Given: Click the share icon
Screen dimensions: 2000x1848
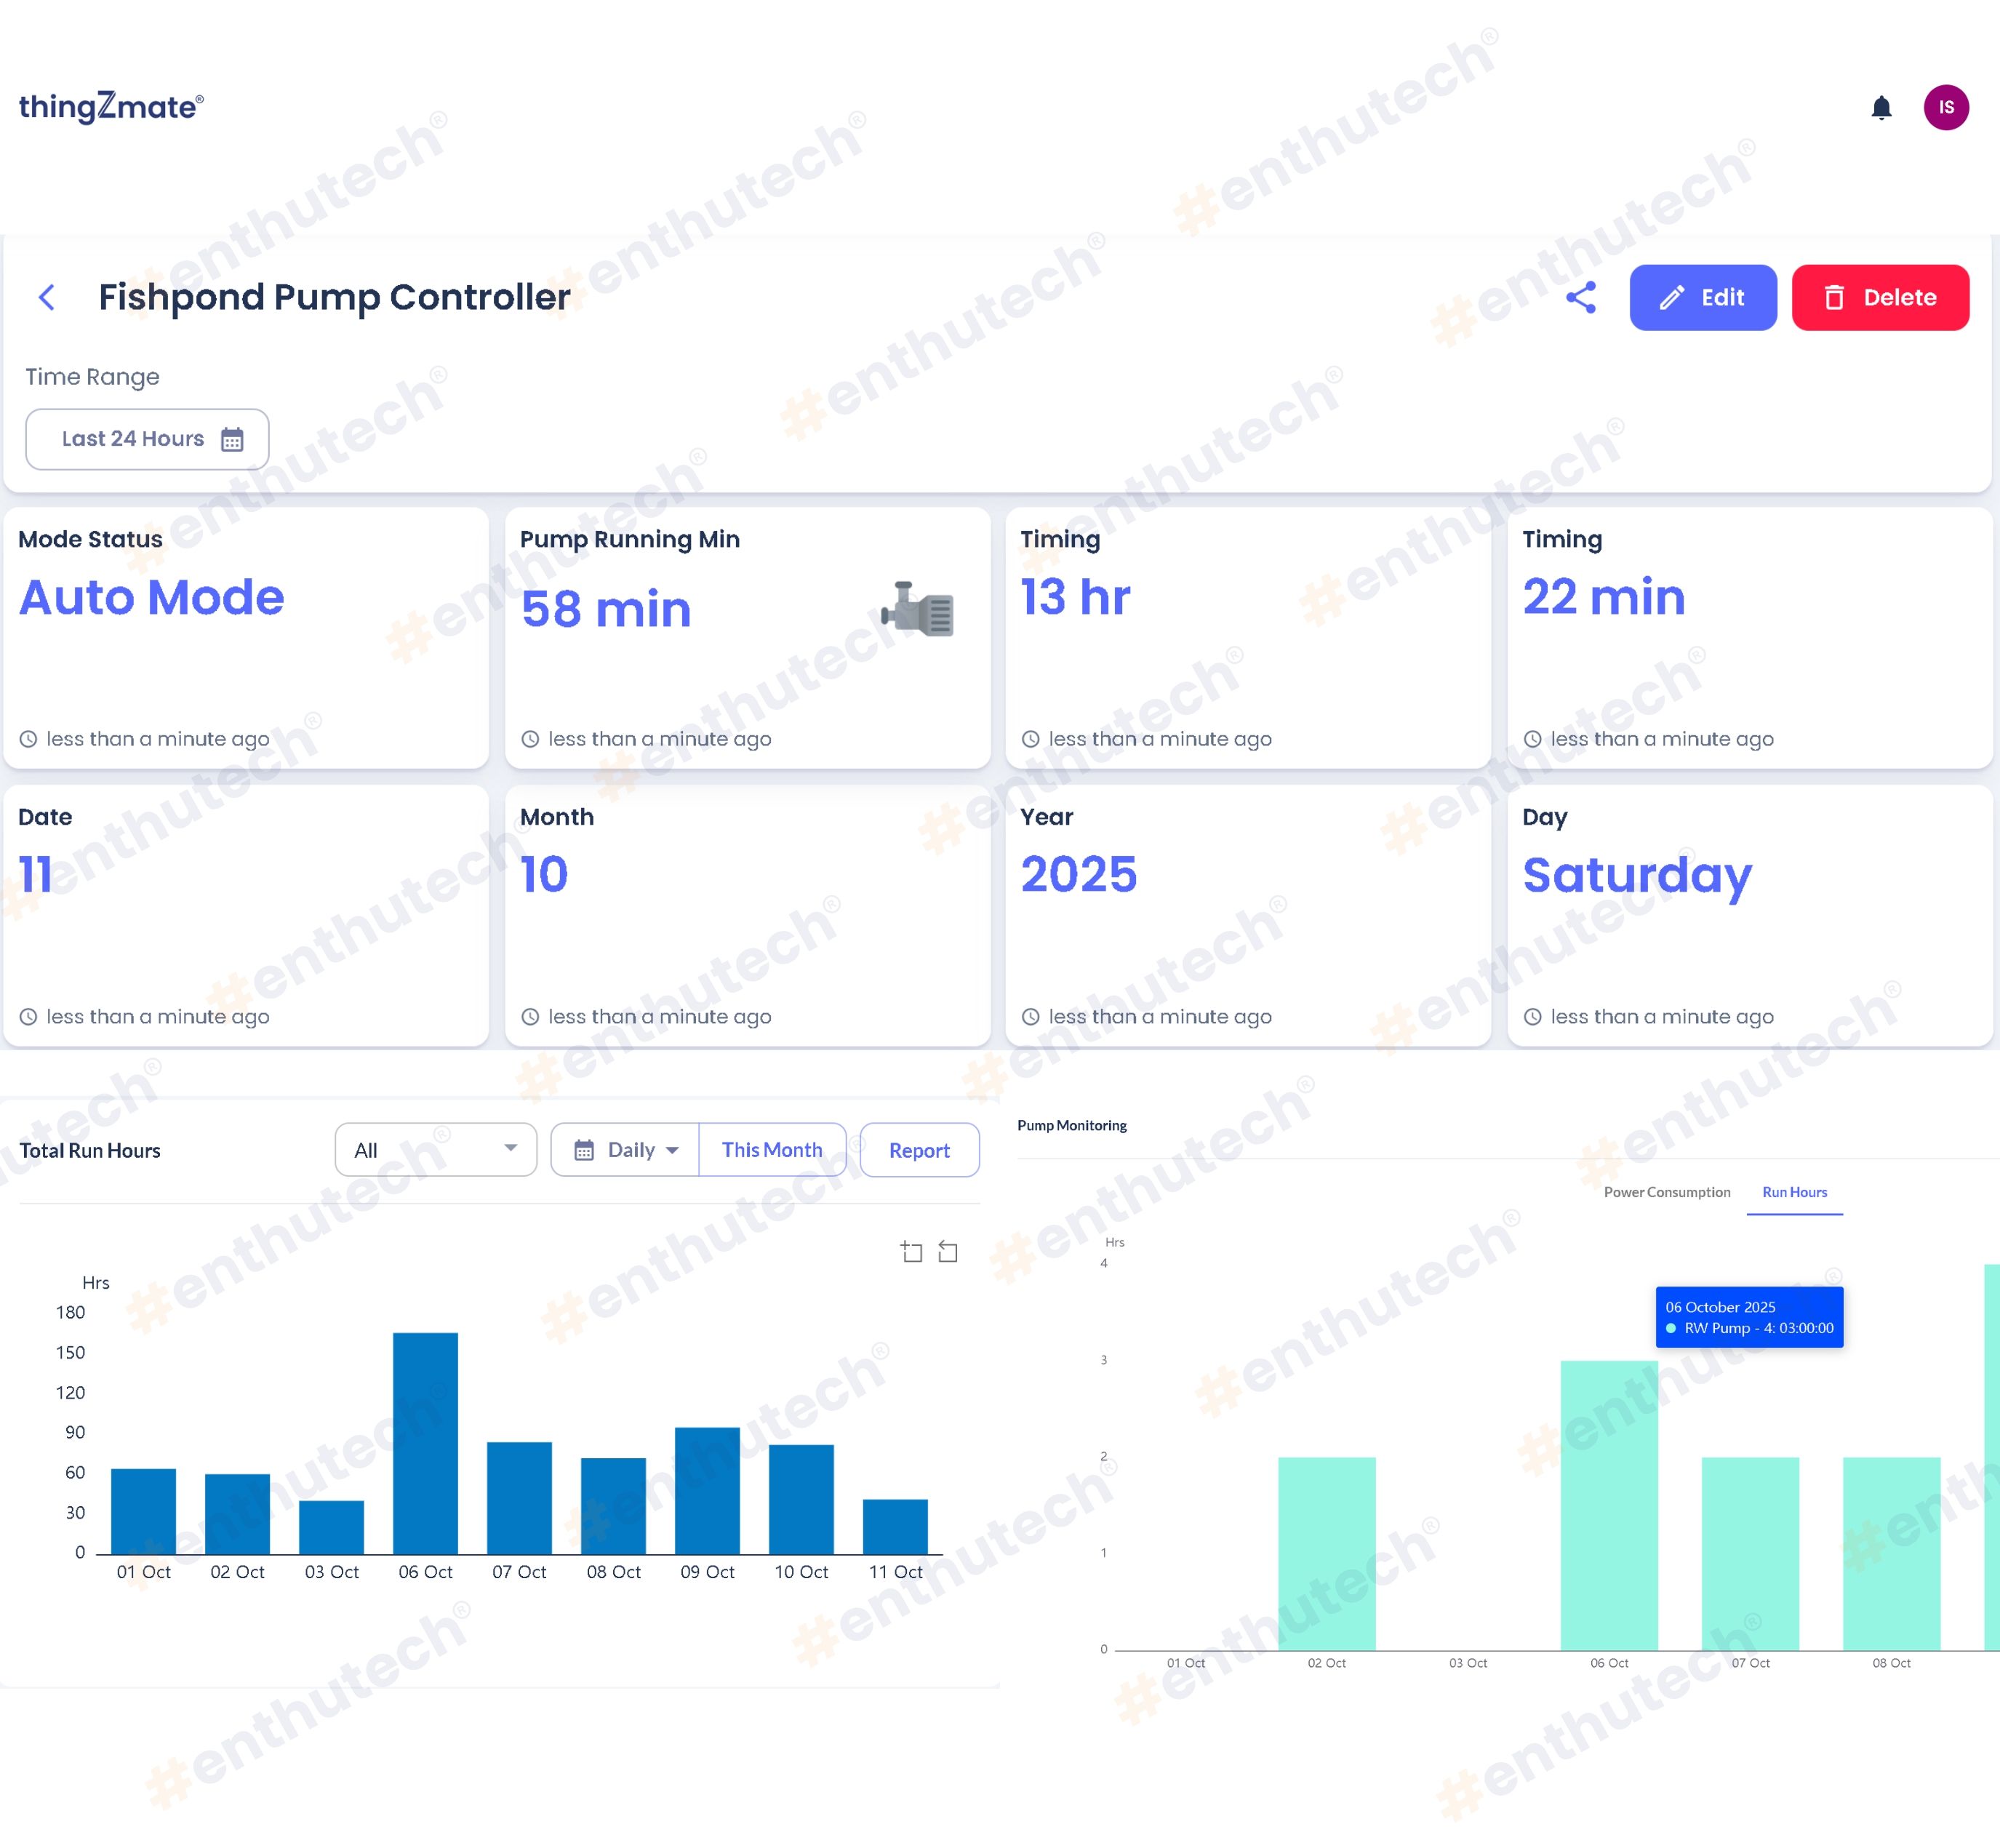Looking at the screenshot, I should coord(1581,297).
